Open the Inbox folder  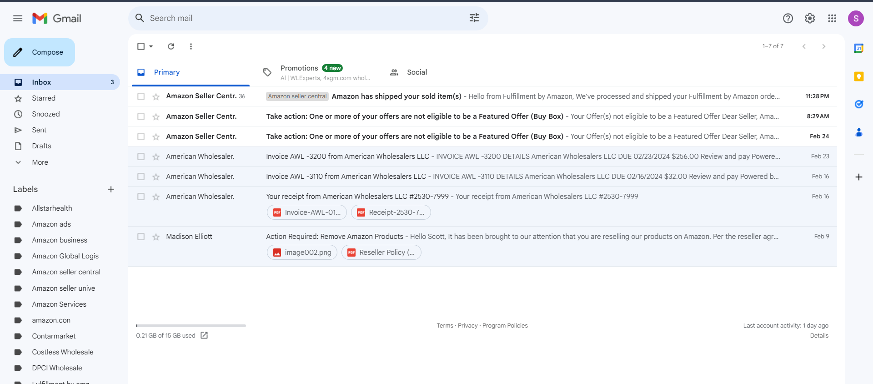60,82
